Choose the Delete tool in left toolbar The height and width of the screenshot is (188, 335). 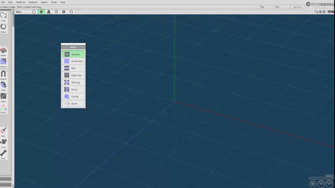tap(3, 51)
